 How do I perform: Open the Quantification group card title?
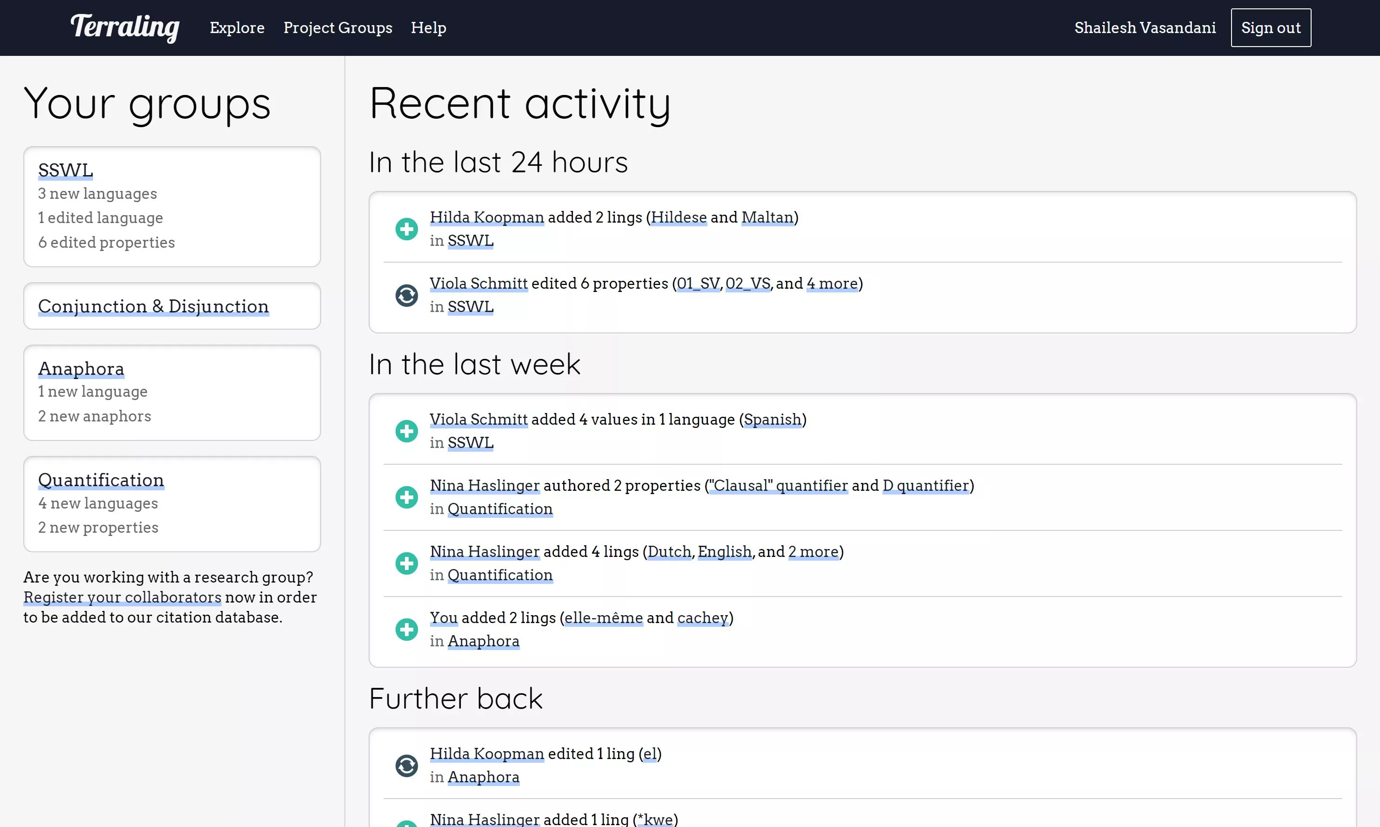[101, 480]
